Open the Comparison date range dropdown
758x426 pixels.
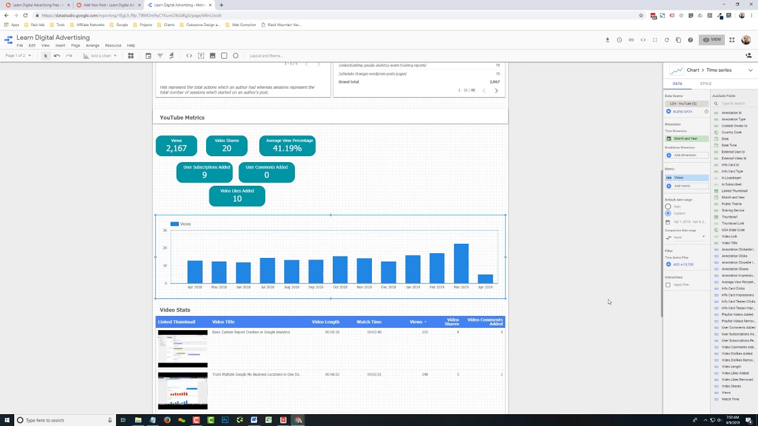tap(685, 237)
